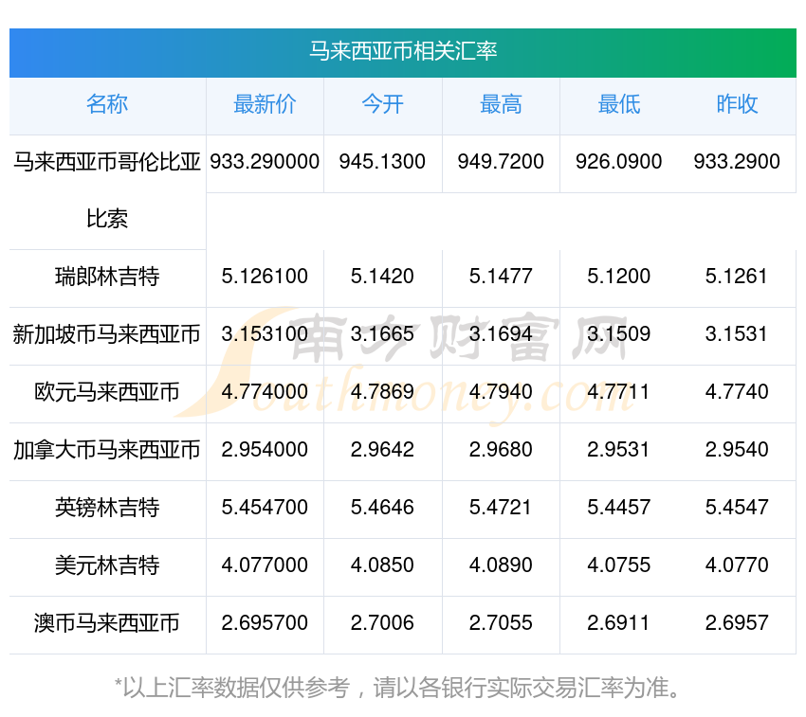
Task: Click the 今开 column header
Action: [x=382, y=104]
